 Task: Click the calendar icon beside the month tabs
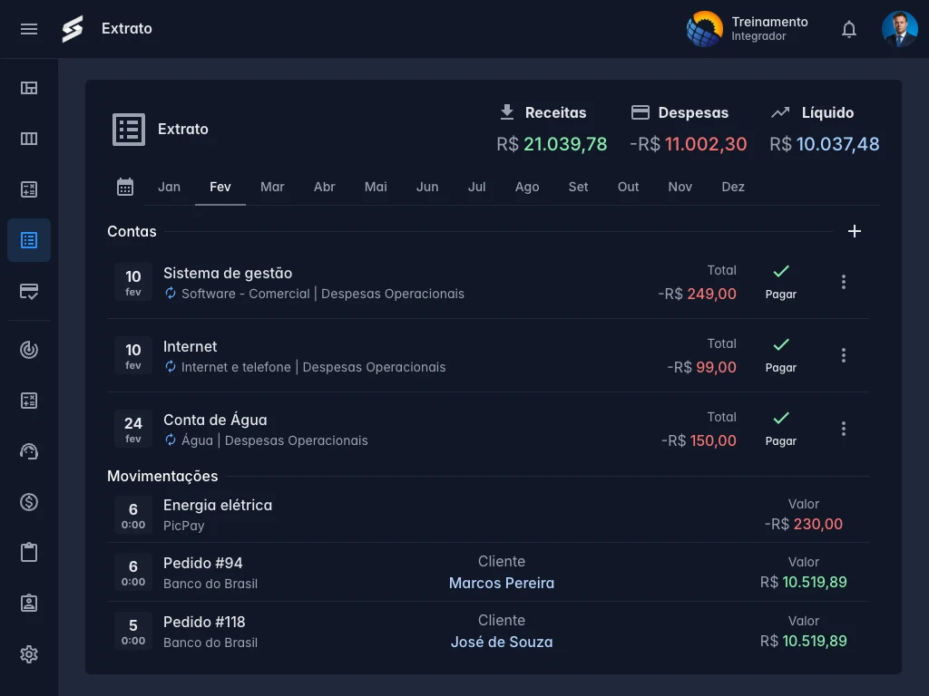click(x=125, y=186)
